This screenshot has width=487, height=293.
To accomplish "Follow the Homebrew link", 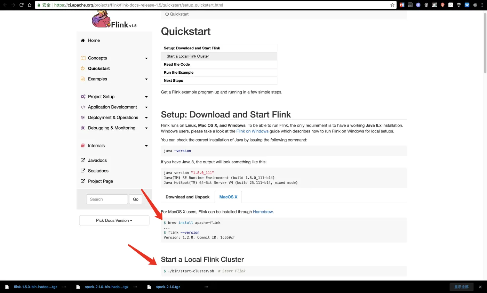I will click(x=263, y=212).
